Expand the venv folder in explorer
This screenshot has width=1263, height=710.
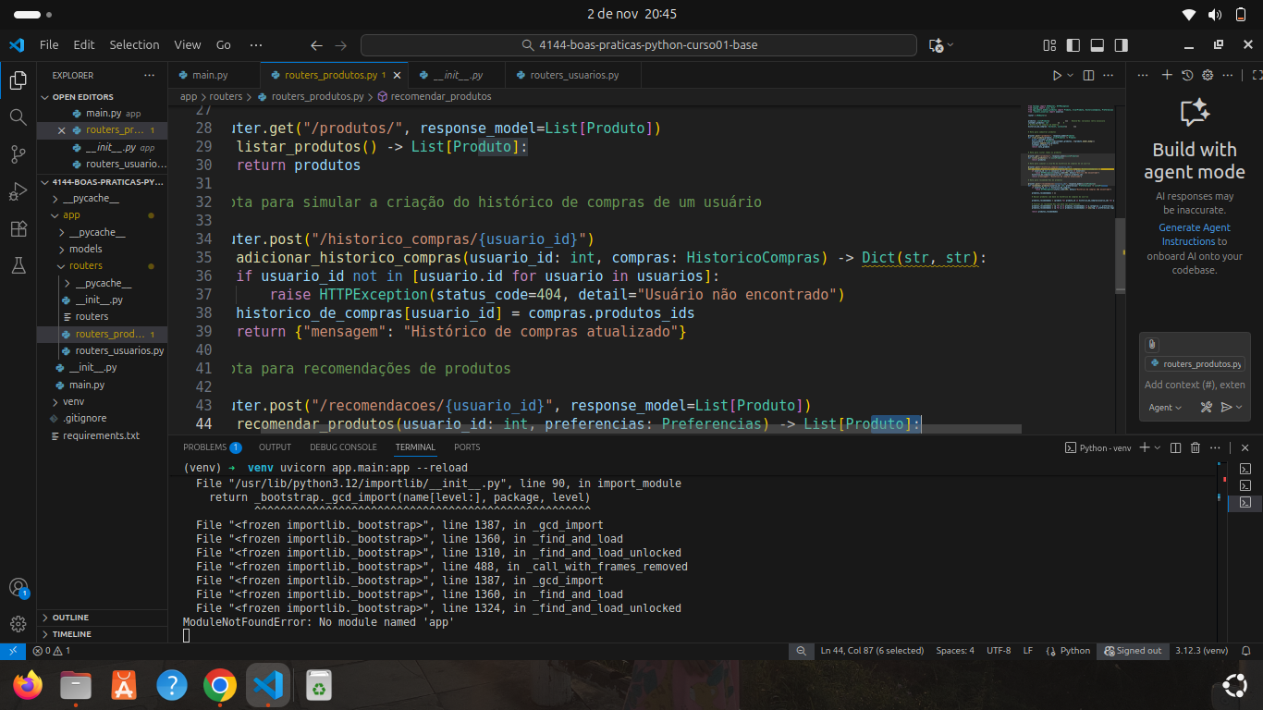point(73,402)
